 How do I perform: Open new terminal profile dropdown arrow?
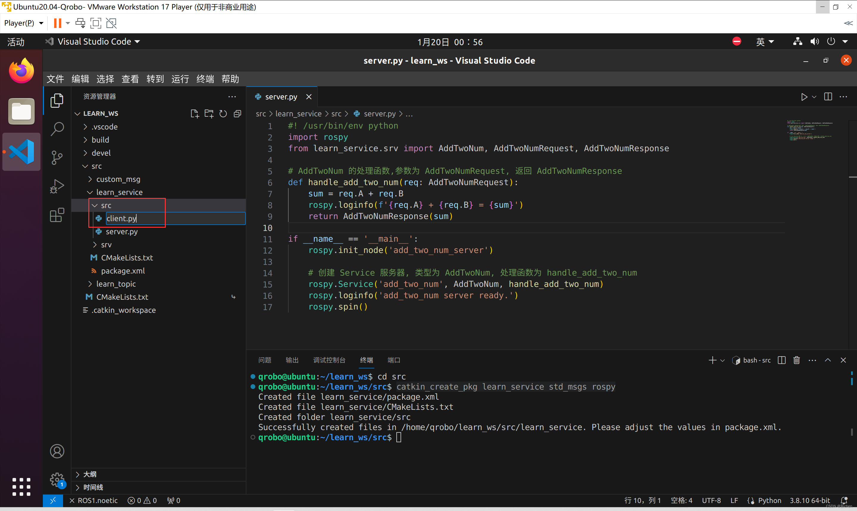click(722, 360)
